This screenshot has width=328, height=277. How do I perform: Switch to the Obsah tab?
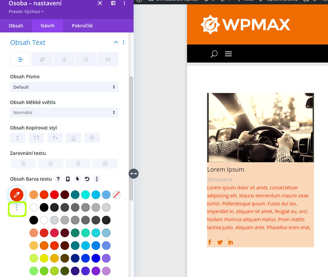tap(16, 26)
